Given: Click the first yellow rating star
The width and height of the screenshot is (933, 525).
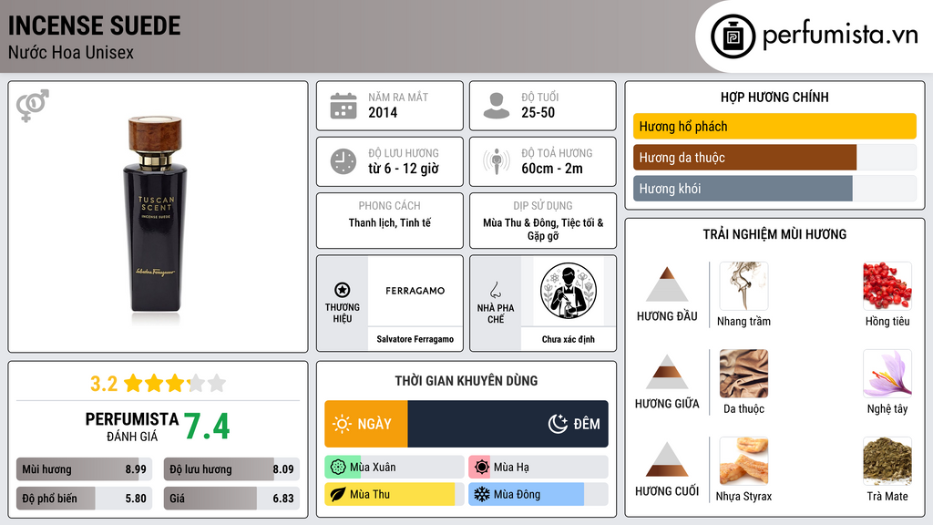Looking at the screenshot, I should pos(133,383).
